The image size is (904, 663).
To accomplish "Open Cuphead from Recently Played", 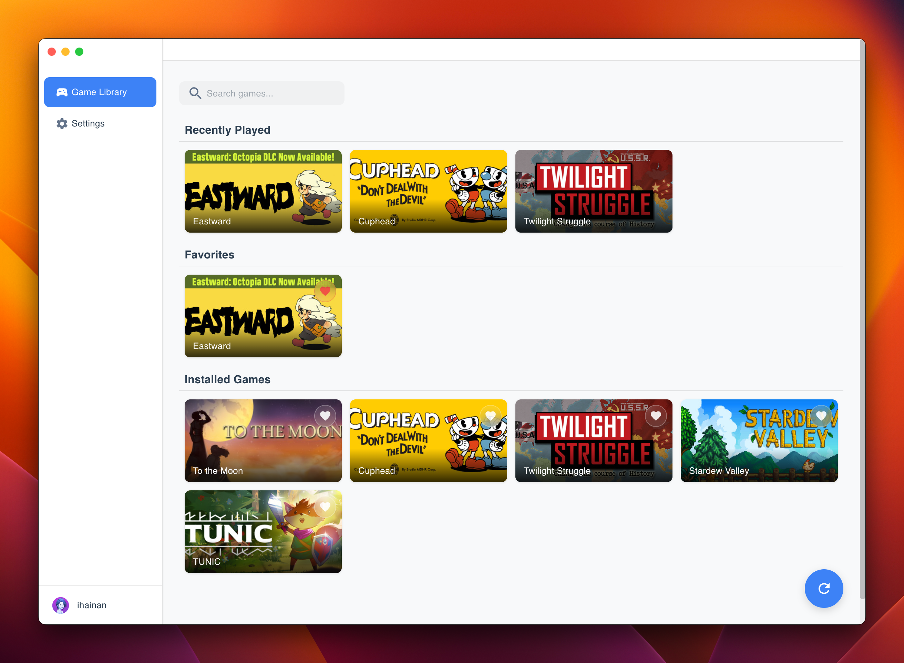I will point(428,191).
